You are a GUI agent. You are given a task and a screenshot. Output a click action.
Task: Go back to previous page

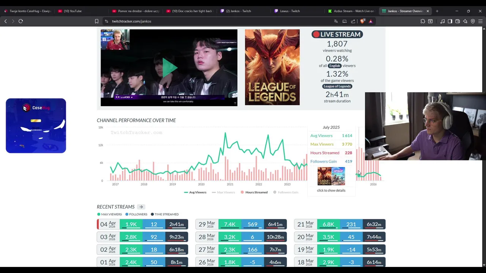pyautogui.click(x=6, y=21)
